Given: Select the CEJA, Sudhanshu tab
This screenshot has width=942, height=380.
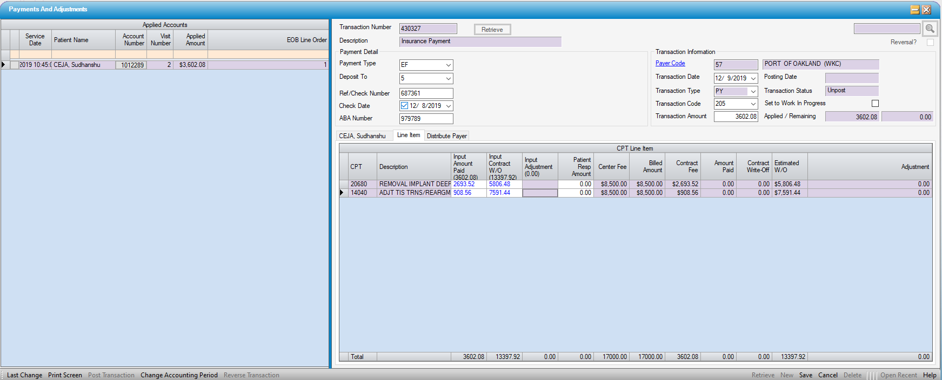Looking at the screenshot, I should coord(362,136).
